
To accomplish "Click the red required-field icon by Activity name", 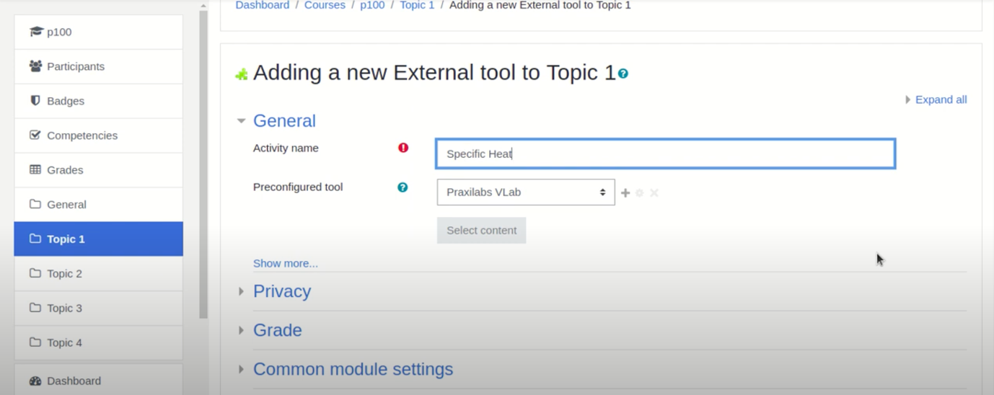I will (403, 148).
